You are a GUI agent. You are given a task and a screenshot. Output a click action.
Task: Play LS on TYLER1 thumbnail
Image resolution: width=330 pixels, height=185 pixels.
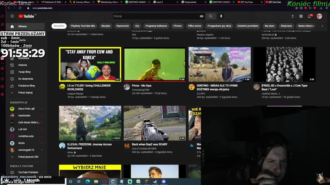[90, 64]
